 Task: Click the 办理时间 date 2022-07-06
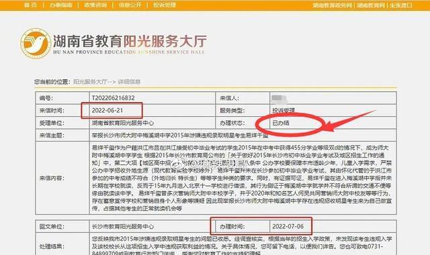pos(288,227)
